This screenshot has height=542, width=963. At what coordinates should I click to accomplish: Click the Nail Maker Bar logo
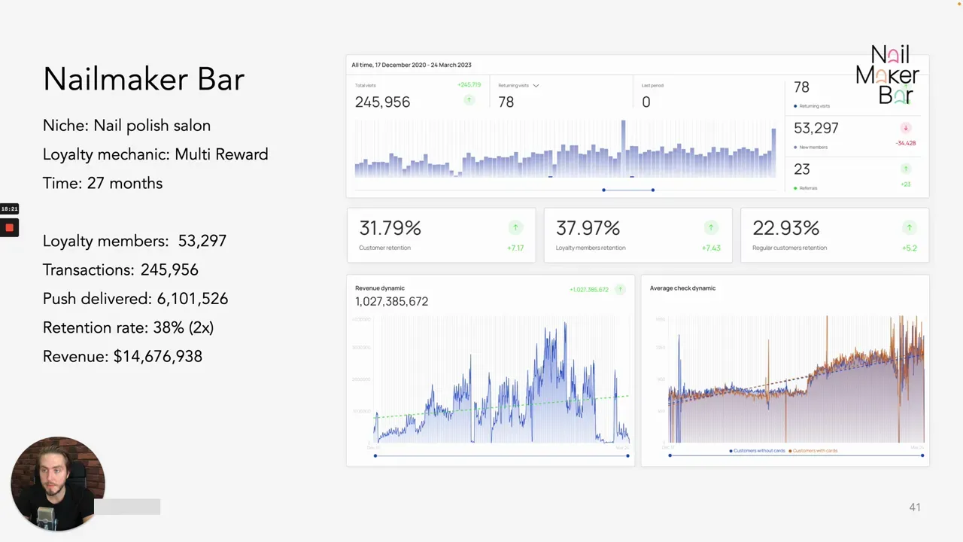tap(888, 75)
